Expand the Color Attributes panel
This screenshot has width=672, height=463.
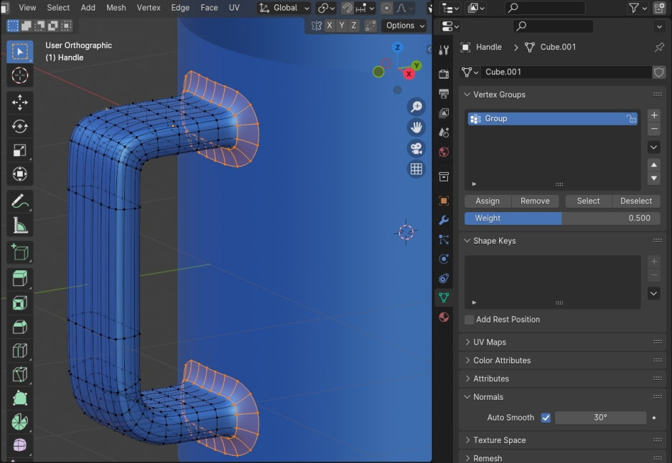[501, 361]
